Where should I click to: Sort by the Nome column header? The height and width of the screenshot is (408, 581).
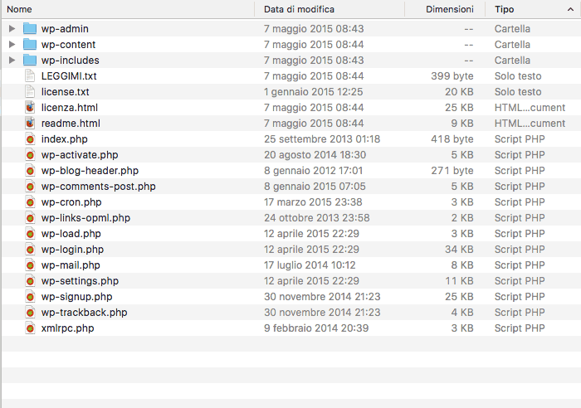[x=124, y=9]
